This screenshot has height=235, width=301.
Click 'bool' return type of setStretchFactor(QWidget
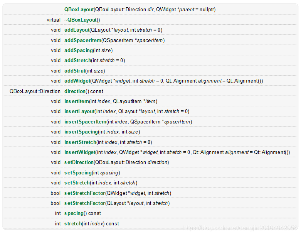(x=55, y=193)
